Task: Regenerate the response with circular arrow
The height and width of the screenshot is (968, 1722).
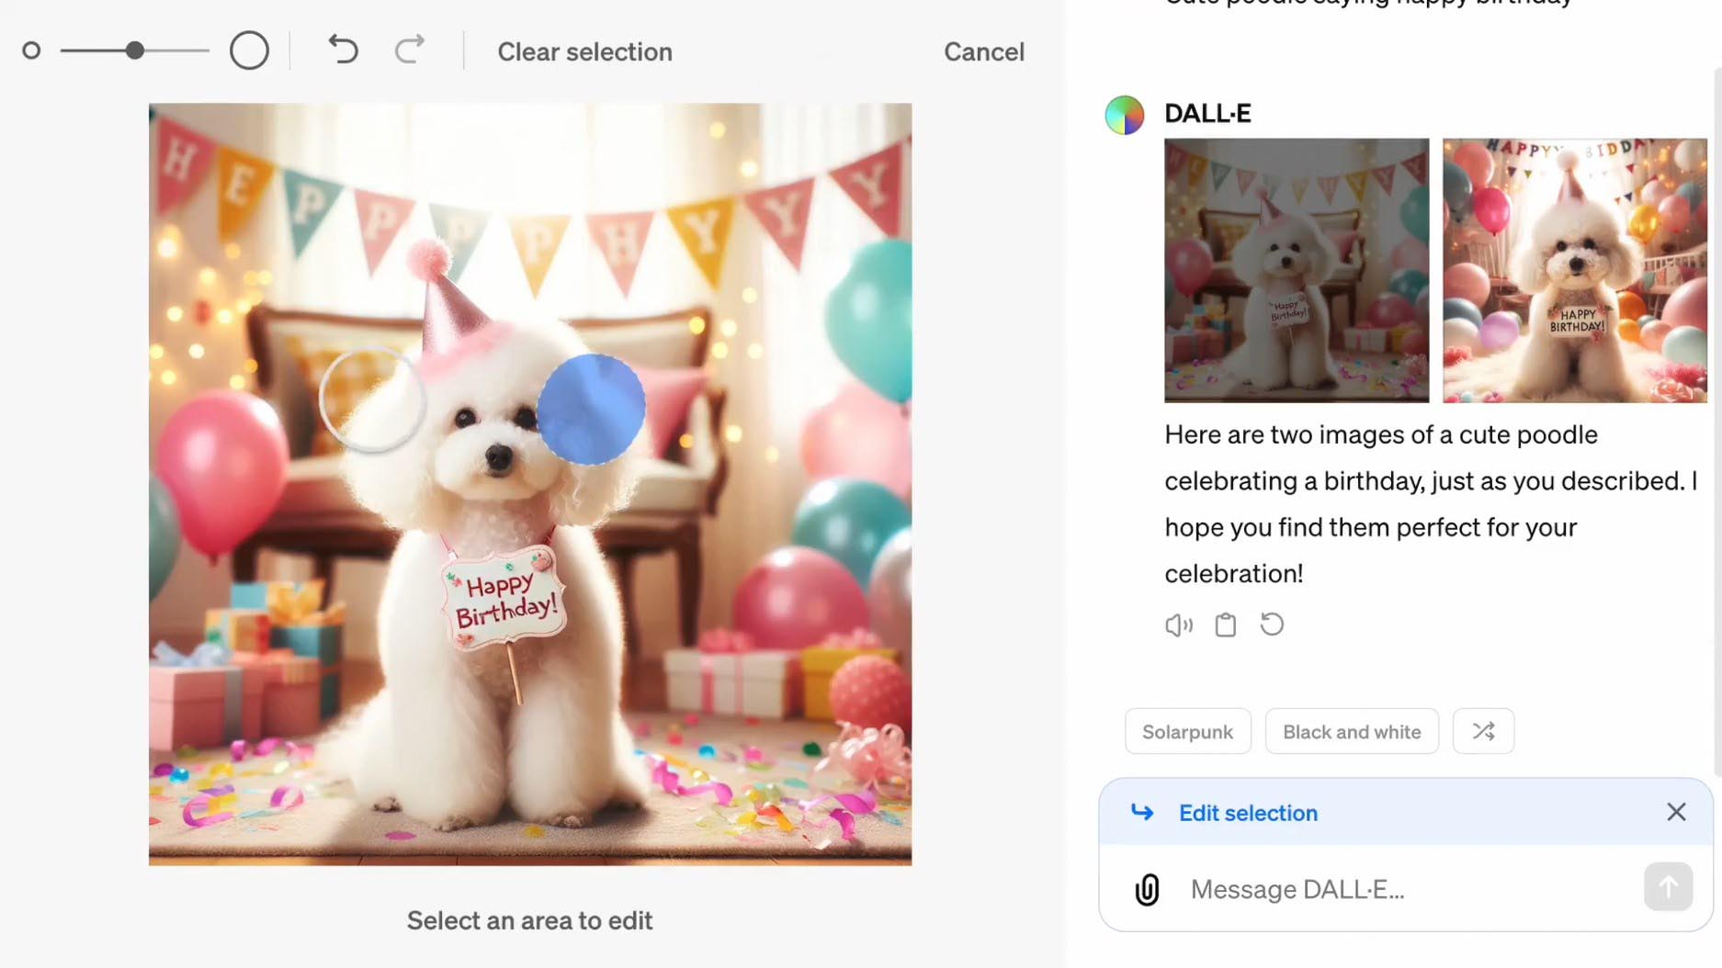Action: pos(1272,625)
